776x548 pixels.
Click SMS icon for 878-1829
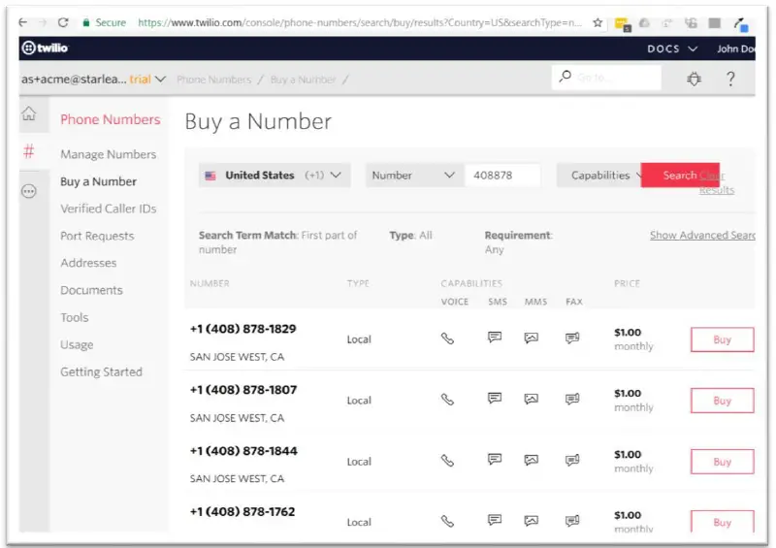[x=495, y=338]
